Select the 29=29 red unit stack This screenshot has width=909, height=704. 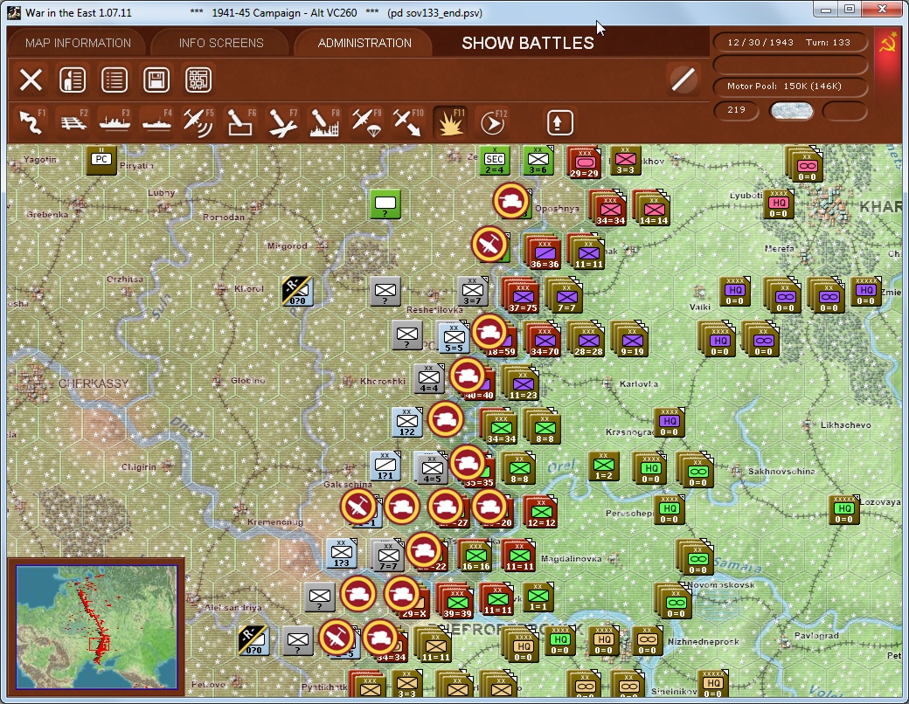[583, 161]
